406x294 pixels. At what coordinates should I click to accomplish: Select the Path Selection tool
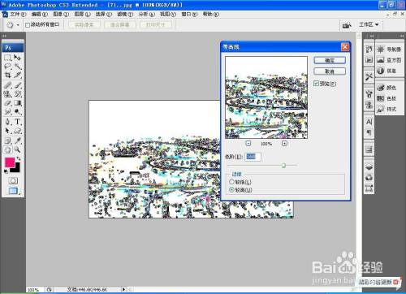[x=7, y=131]
